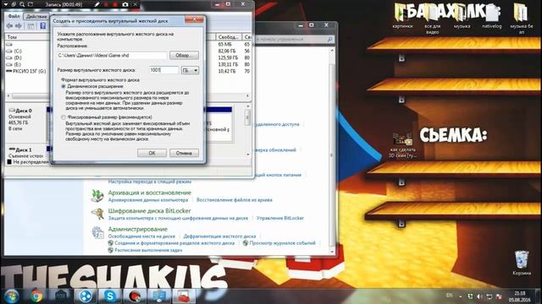The width and height of the screenshot is (542, 304).
Task: Click the Отмена button in the dialog
Action: pos(184,153)
